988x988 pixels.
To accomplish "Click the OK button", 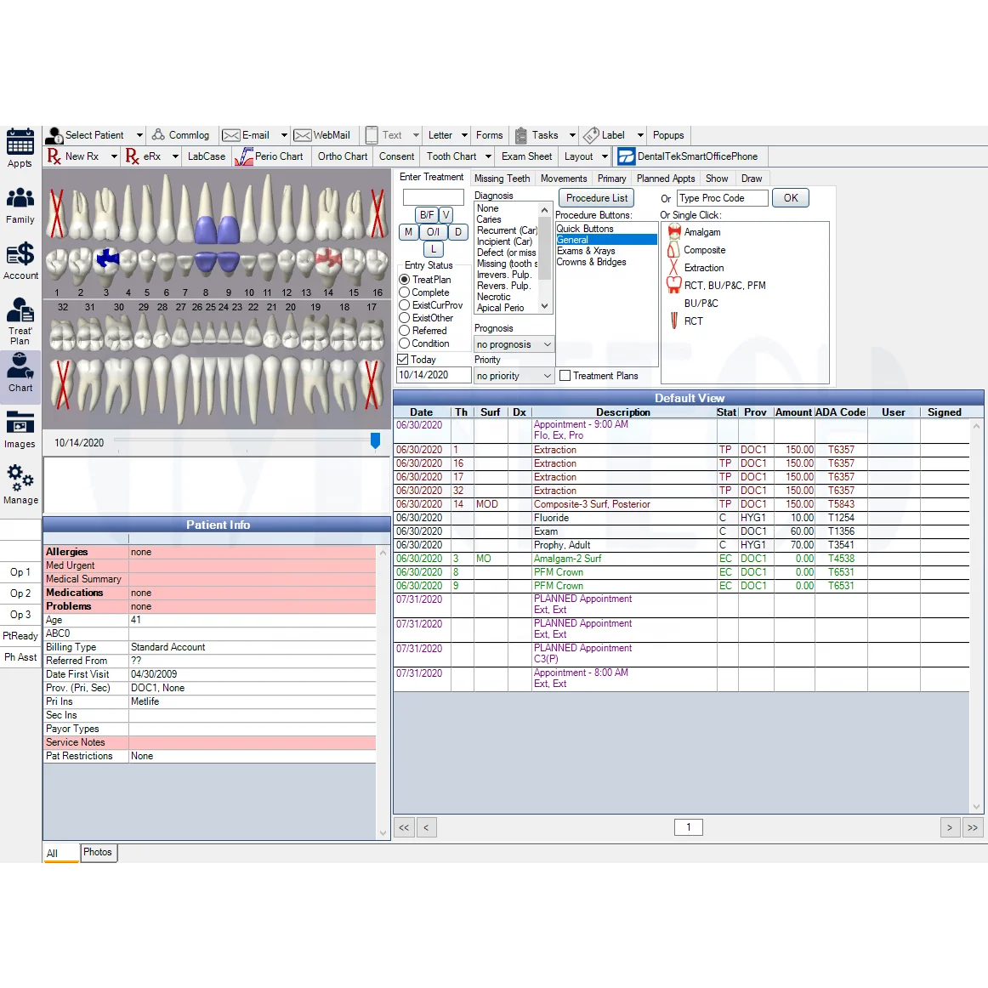I will 791,198.
